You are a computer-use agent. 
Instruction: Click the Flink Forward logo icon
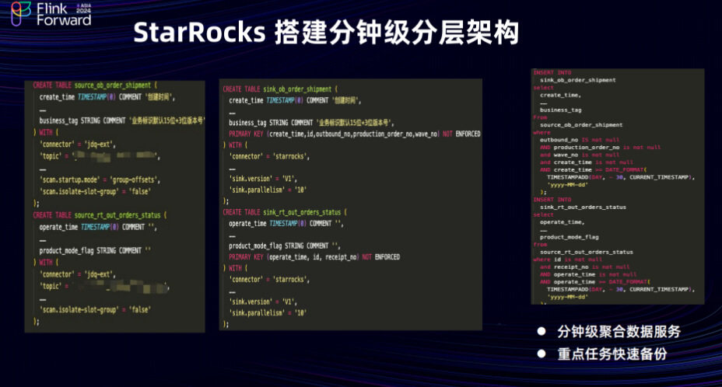click(21, 13)
